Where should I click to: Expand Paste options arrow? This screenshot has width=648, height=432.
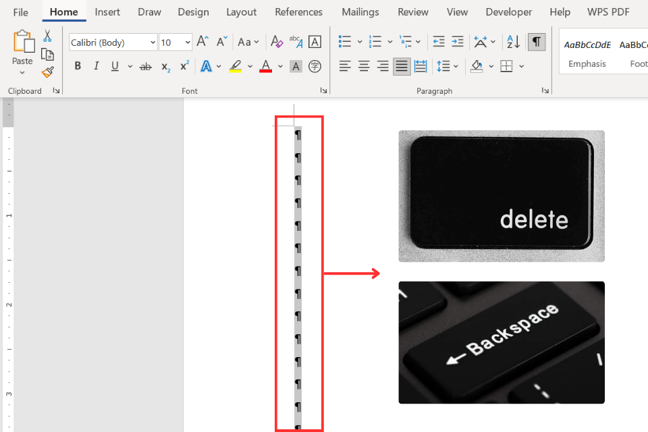tap(22, 73)
